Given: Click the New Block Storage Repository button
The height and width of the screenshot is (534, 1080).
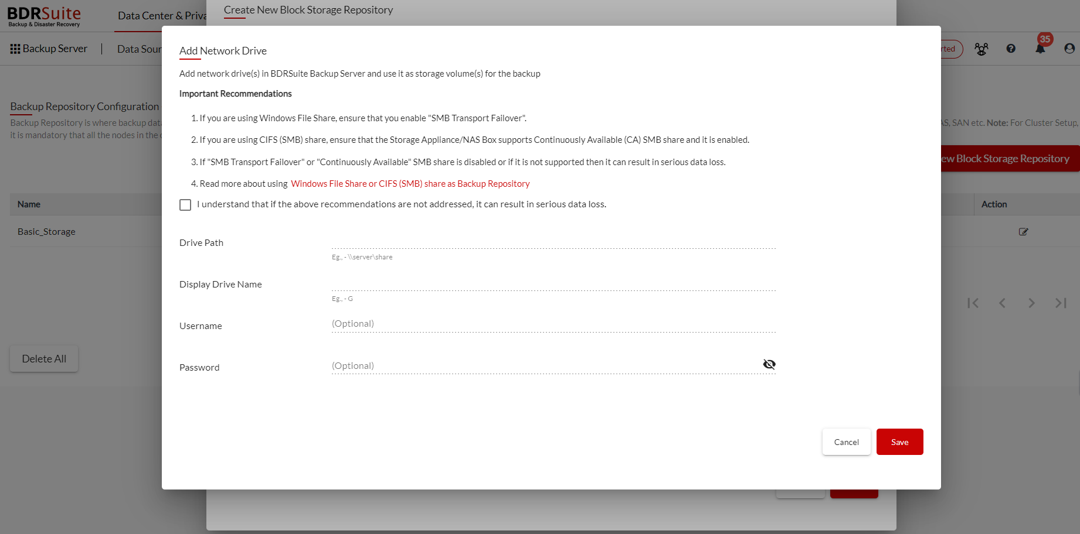Looking at the screenshot, I should (1010, 159).
